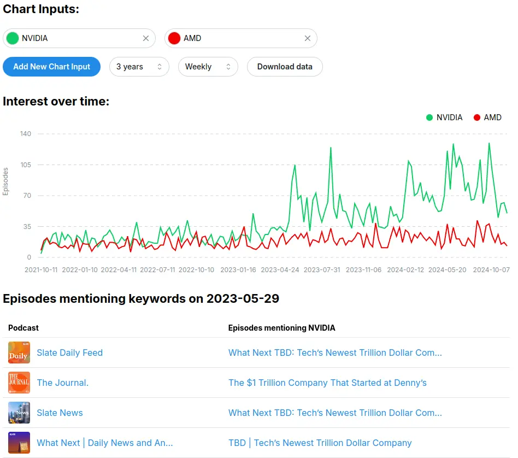Toggle AMD series in chart legend

[487, 118]
